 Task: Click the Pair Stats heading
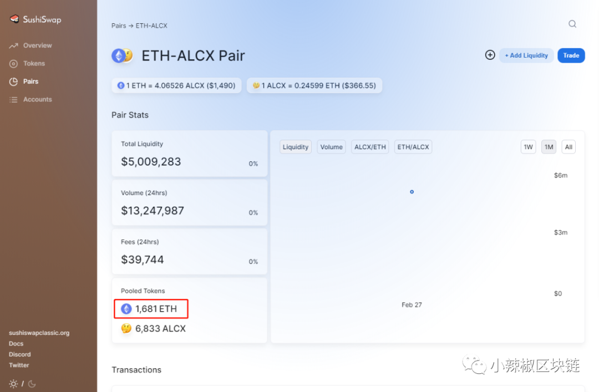(x=130, y=115)
